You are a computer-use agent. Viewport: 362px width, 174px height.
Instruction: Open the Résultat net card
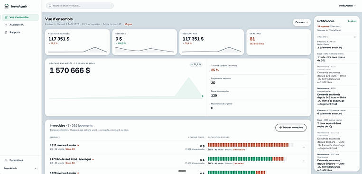coord(212,43)
